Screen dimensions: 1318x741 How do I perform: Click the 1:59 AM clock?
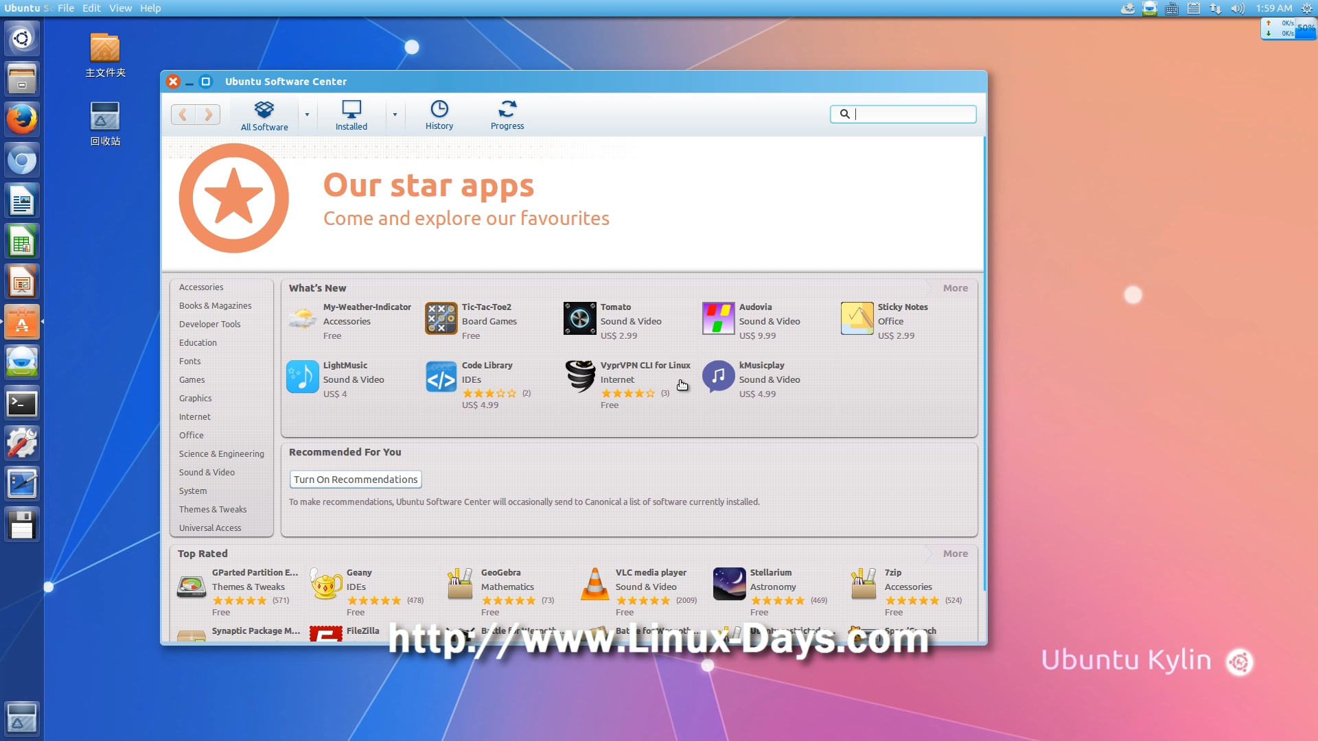tap(1274, 8)
